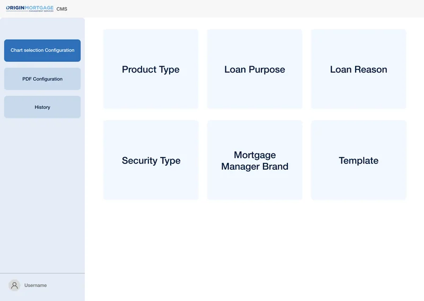Click the user avatar icon

pos(14,285)
